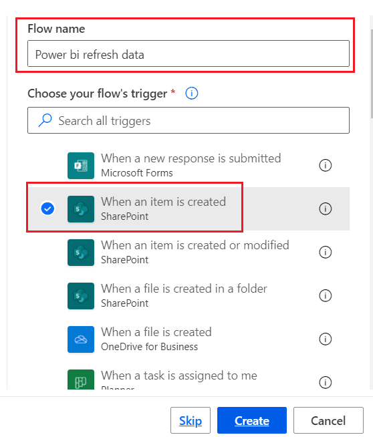373x437 pixels.
Task: Click the Create button
Action: [252, 420]
